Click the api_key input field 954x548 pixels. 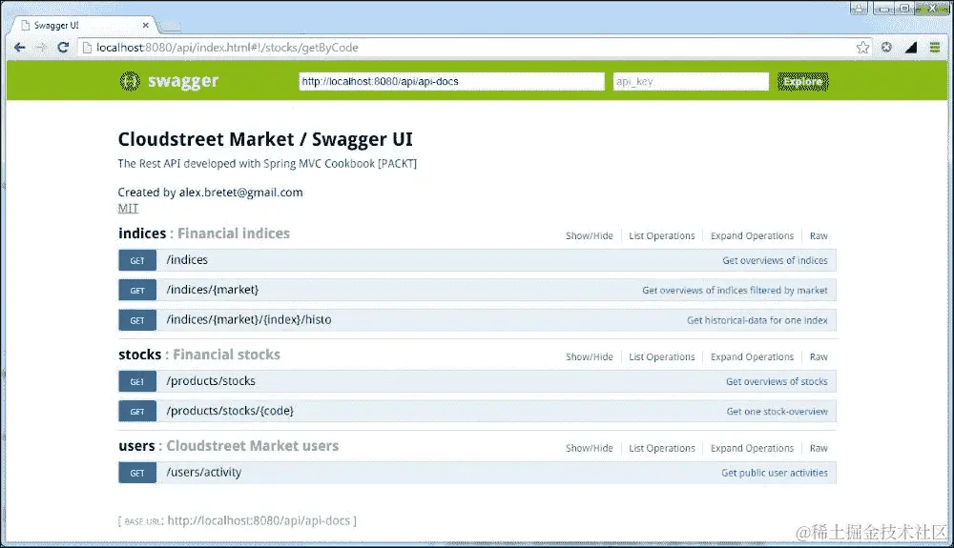click(691, 81)
